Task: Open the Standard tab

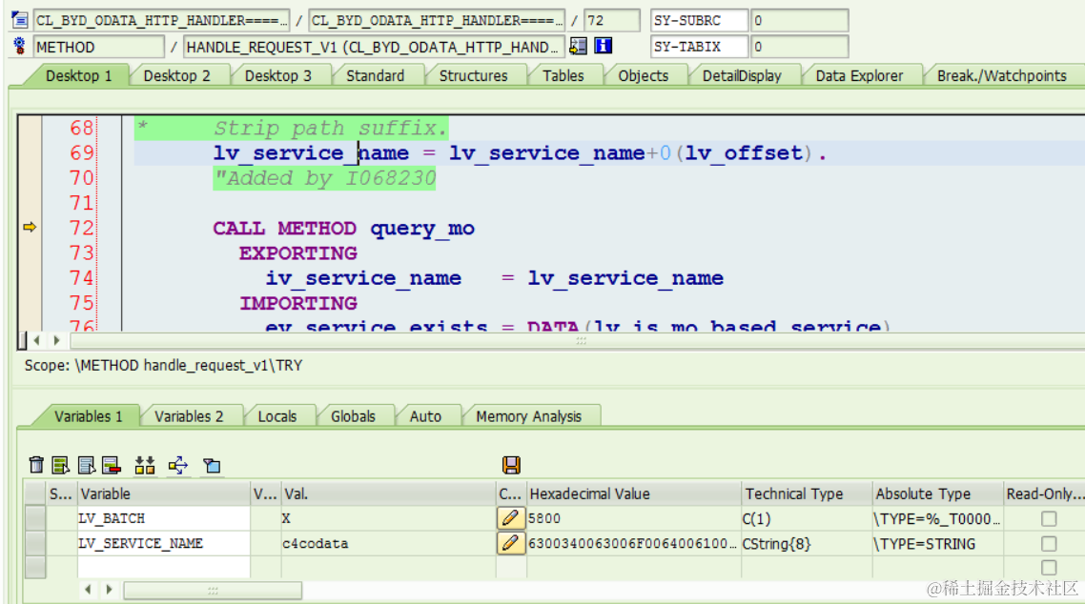Action: 375,75
